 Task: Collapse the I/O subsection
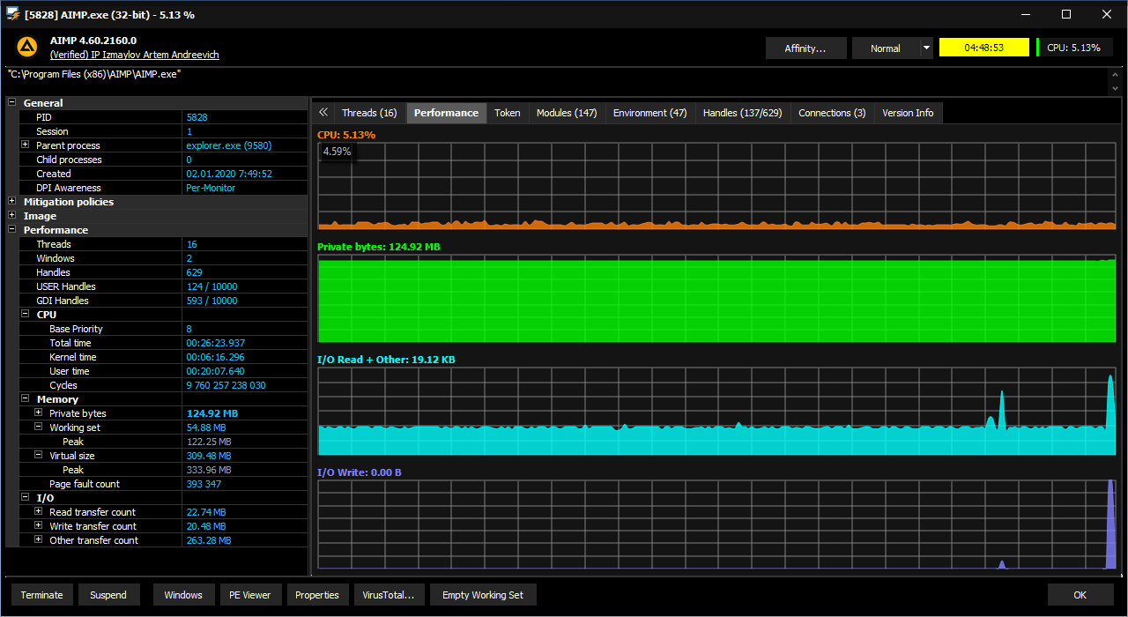click(x=26, y=497)
